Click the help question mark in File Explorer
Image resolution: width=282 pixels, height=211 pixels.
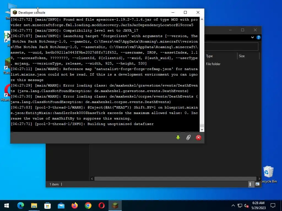point(258,37)
